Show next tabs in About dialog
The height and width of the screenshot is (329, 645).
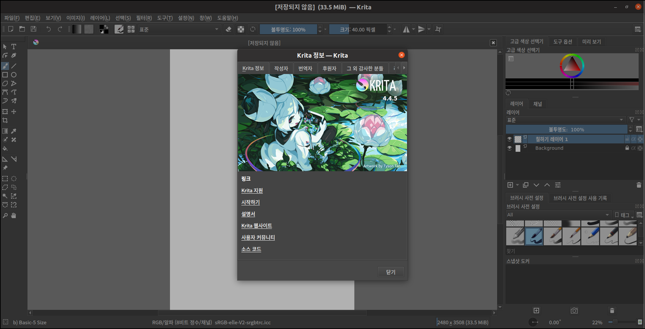tap(404, 68)
